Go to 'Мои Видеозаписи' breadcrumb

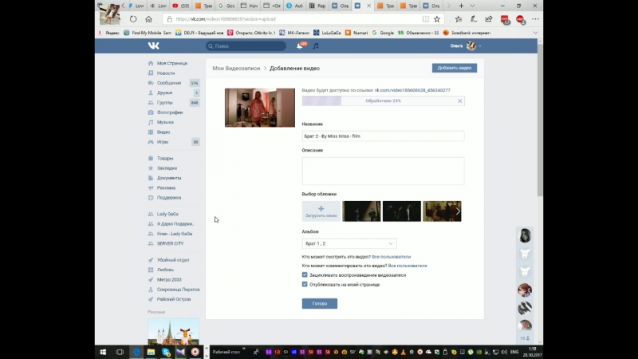pos(235,69)
